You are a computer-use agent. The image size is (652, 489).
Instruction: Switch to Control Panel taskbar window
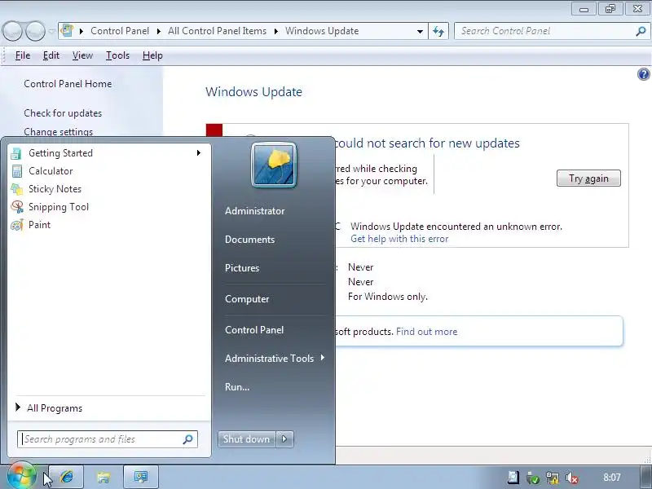click(141, 477)
